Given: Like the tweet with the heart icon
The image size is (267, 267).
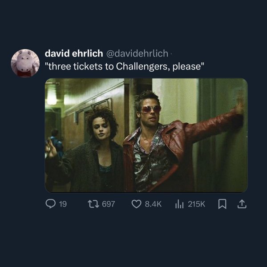Looking at the screenshot, I should pos(137,204).
